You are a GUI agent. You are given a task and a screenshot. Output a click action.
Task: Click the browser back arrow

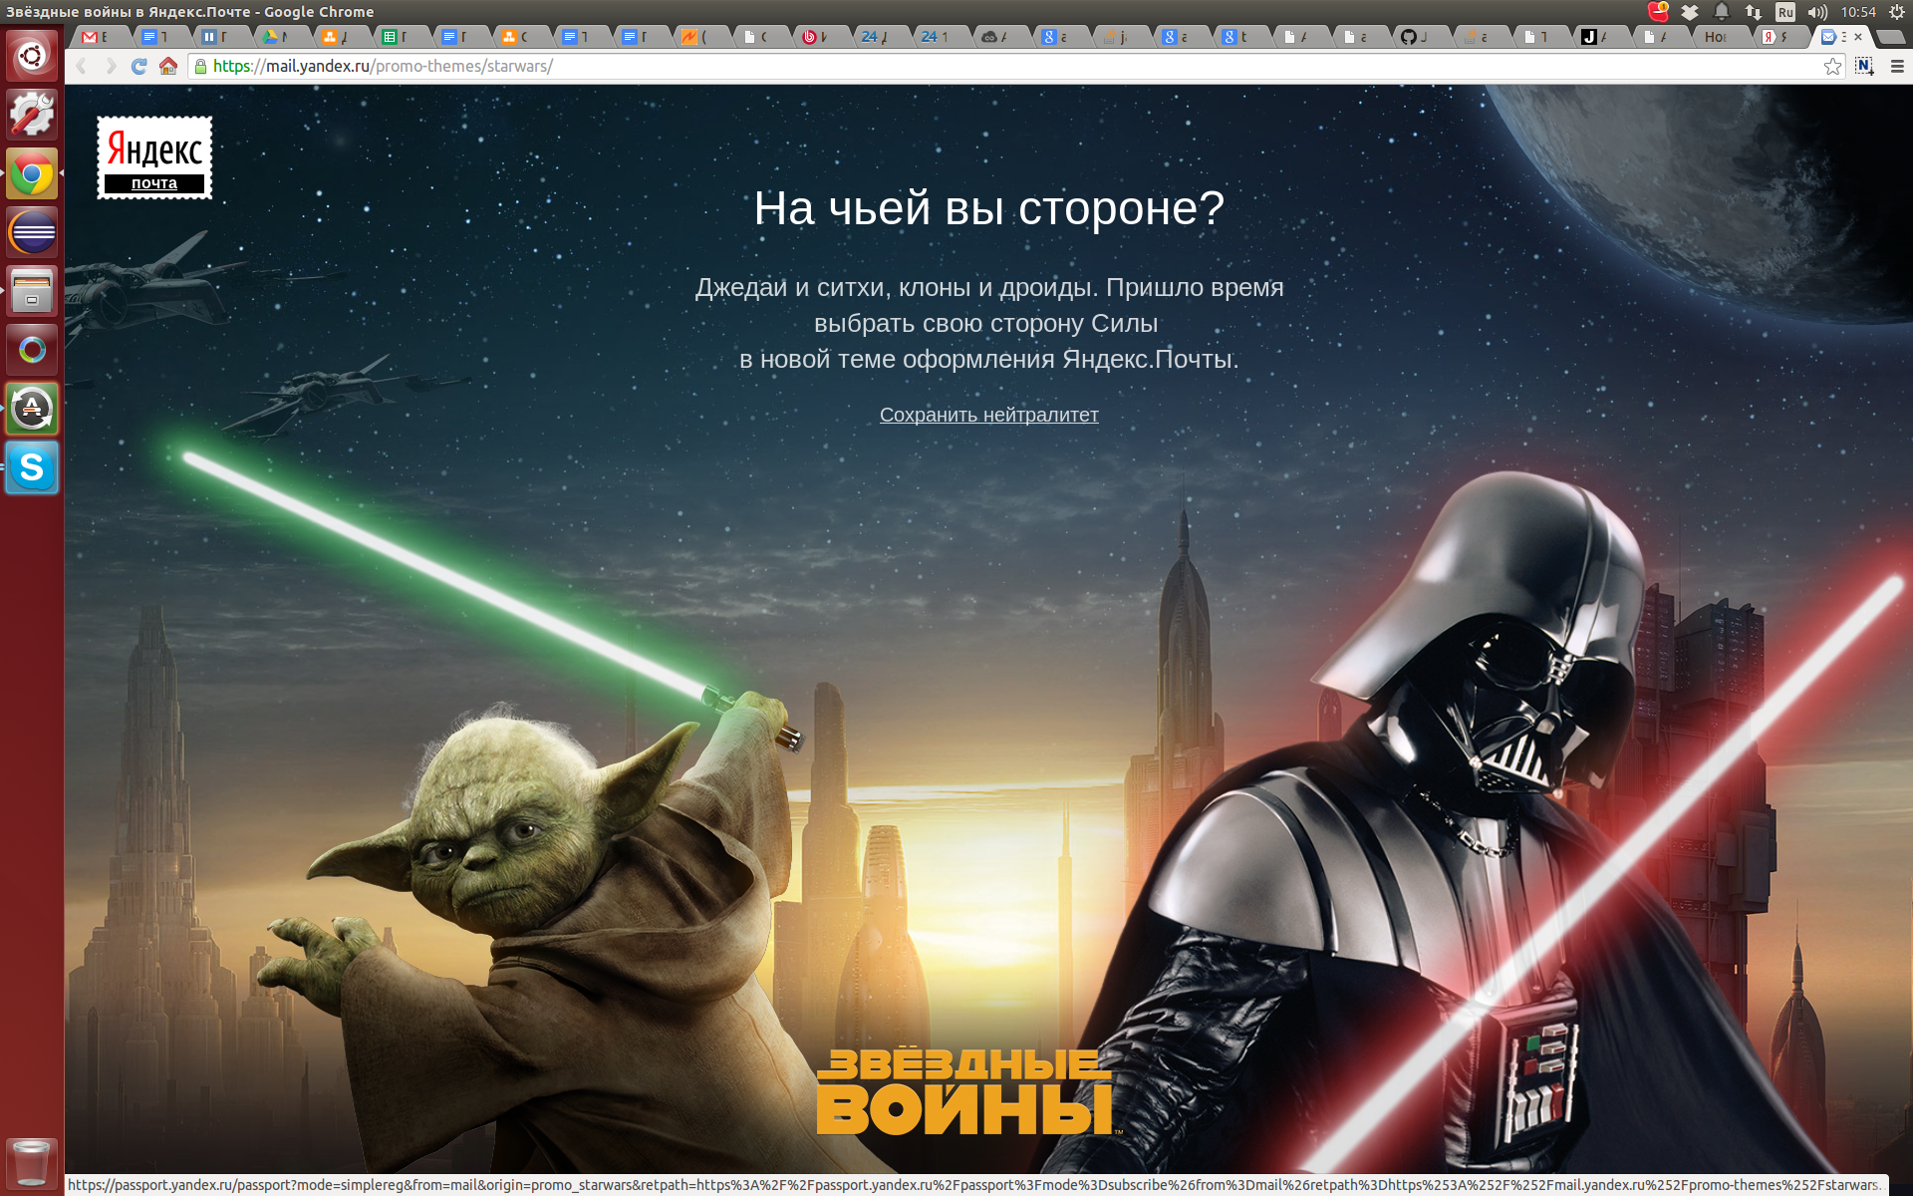[x=82, y=66]
